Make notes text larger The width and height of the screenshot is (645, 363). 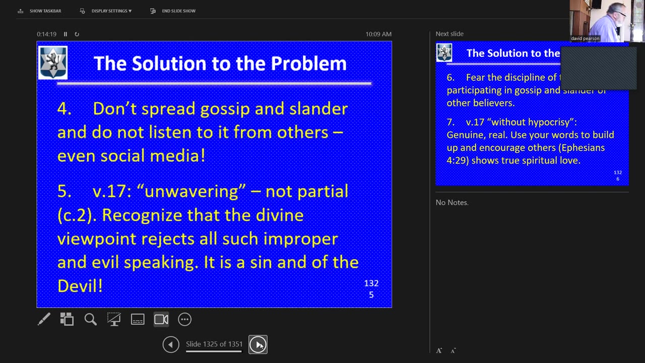coord(439,350)
